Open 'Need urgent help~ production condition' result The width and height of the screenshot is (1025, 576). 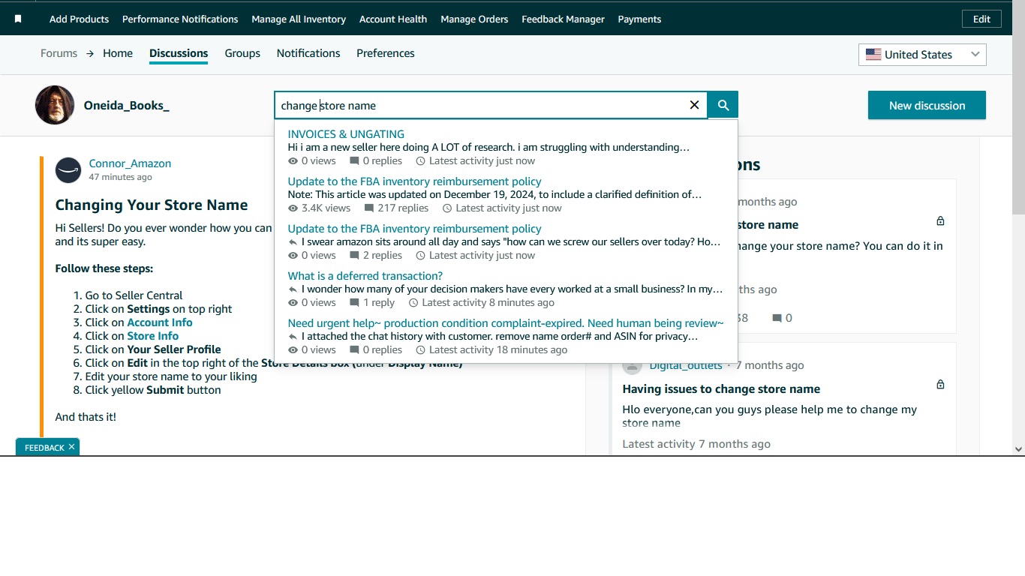[506, 323]
